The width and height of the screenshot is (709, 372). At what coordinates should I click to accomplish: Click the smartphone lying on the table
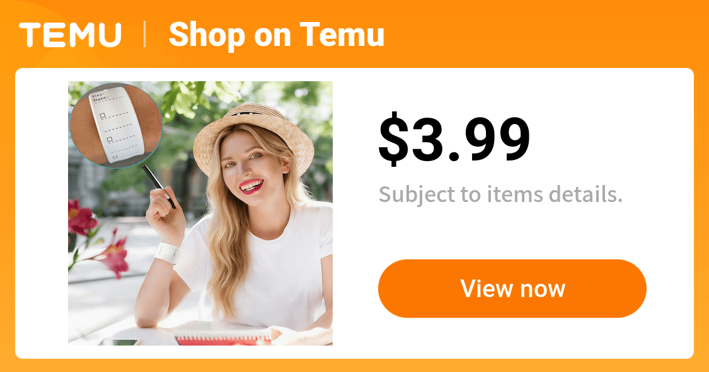point(119,342)
